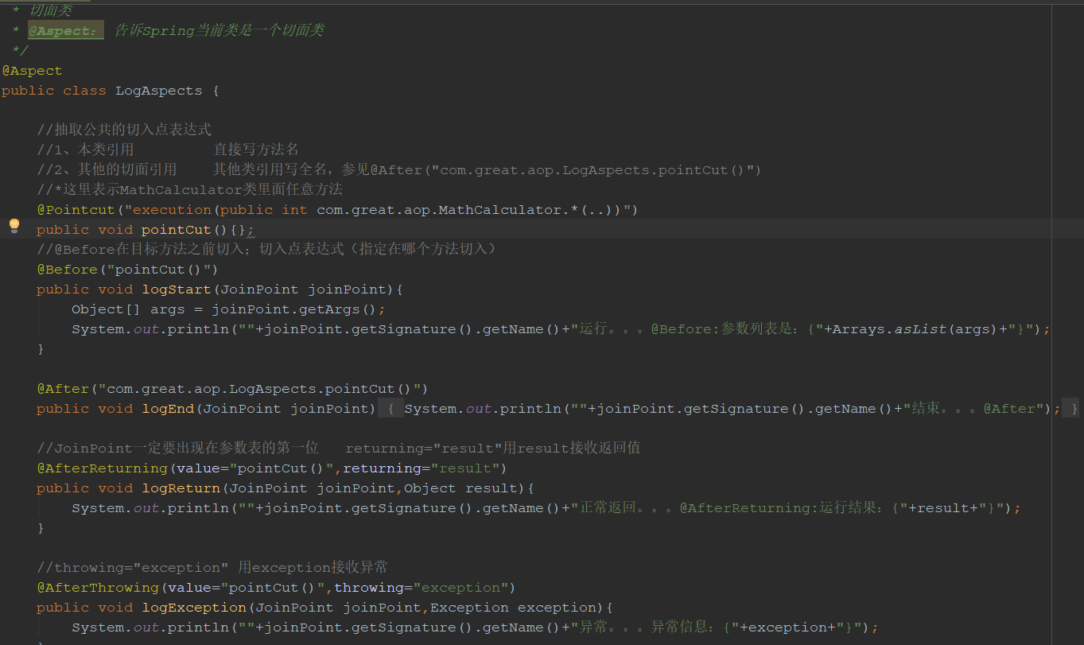The width and height of the screenshot is (1084, 645).
Task: Click Arrays.asList in the logStart println
Action: point(889,329)
